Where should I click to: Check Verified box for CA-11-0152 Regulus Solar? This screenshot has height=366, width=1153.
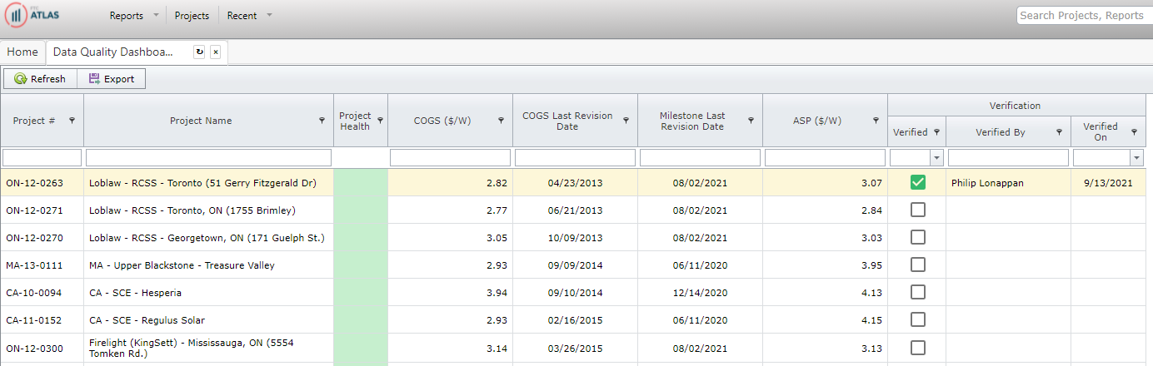[x=917, y=319]
